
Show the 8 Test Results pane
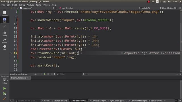[155, 101]
